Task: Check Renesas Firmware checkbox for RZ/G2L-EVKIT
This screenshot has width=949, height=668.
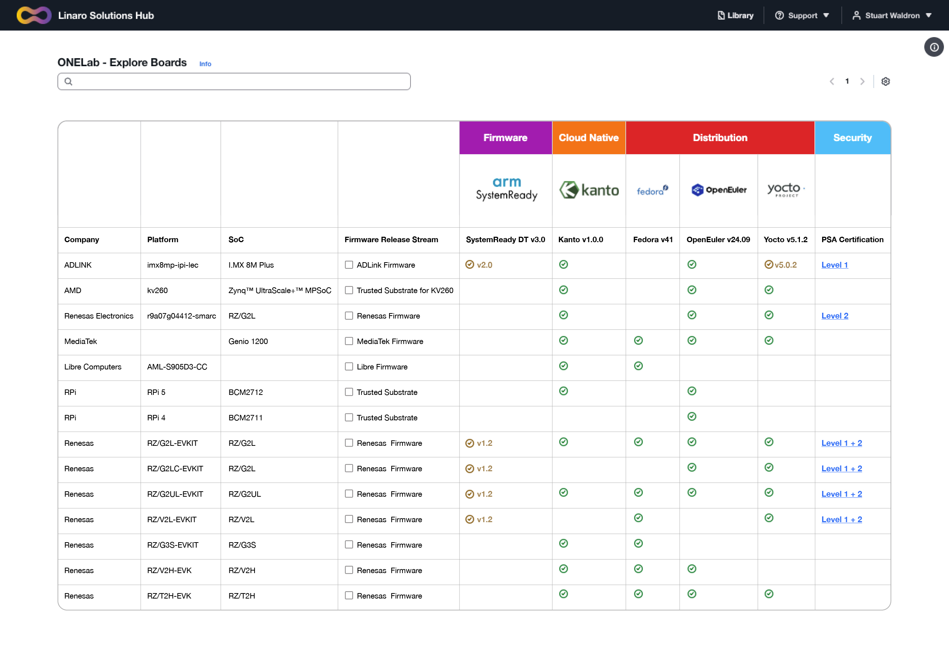Action: click(x=349, y=443)
